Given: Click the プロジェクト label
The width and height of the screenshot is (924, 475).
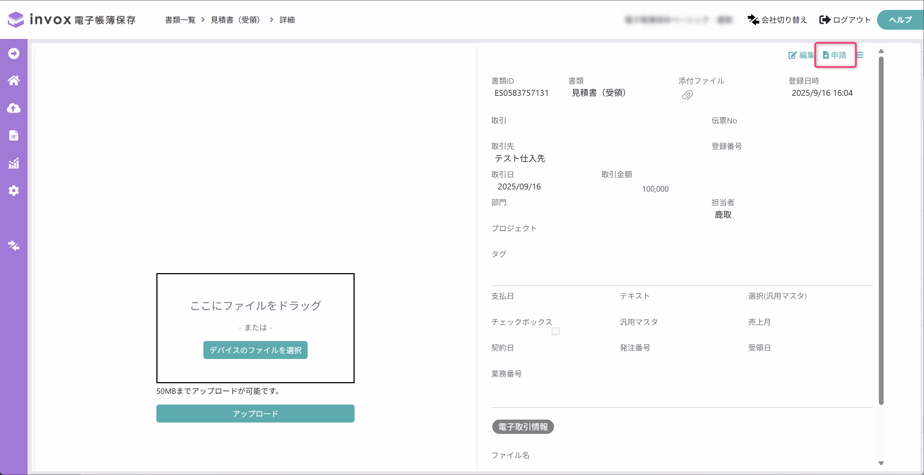Looking at the screenshot, I should [x=514, y=228].
